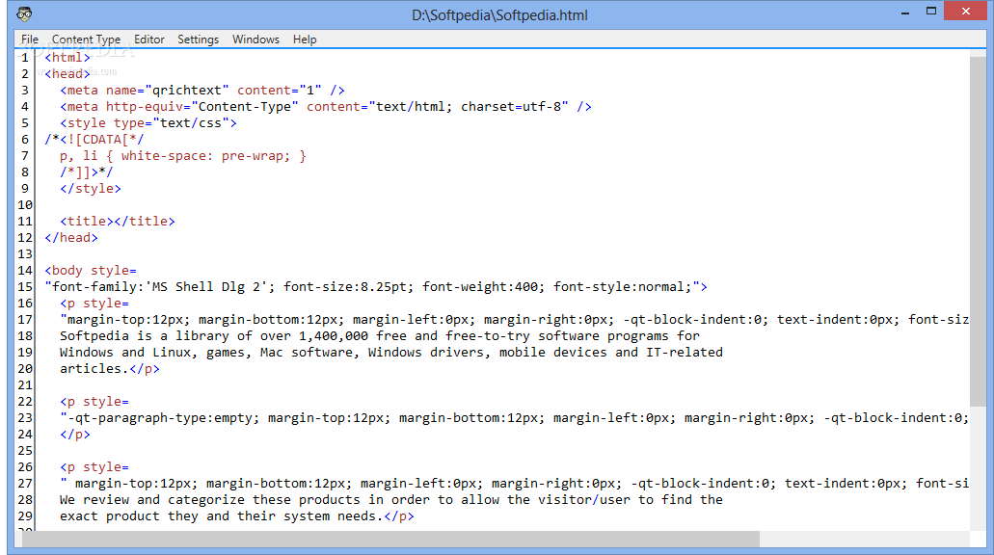Click the 'Windows and Linux, games' line
Viewport: 994px width, 555px height.
pos(391,353)
